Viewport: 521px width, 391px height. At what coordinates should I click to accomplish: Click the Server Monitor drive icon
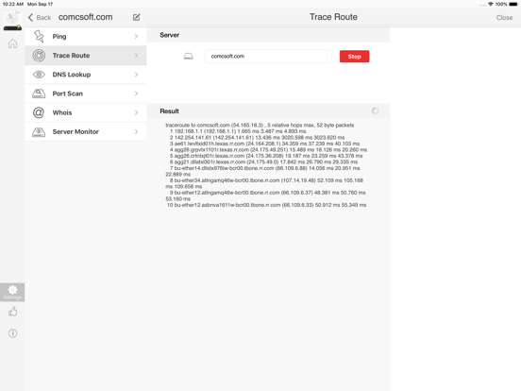(x=39, y=132)
